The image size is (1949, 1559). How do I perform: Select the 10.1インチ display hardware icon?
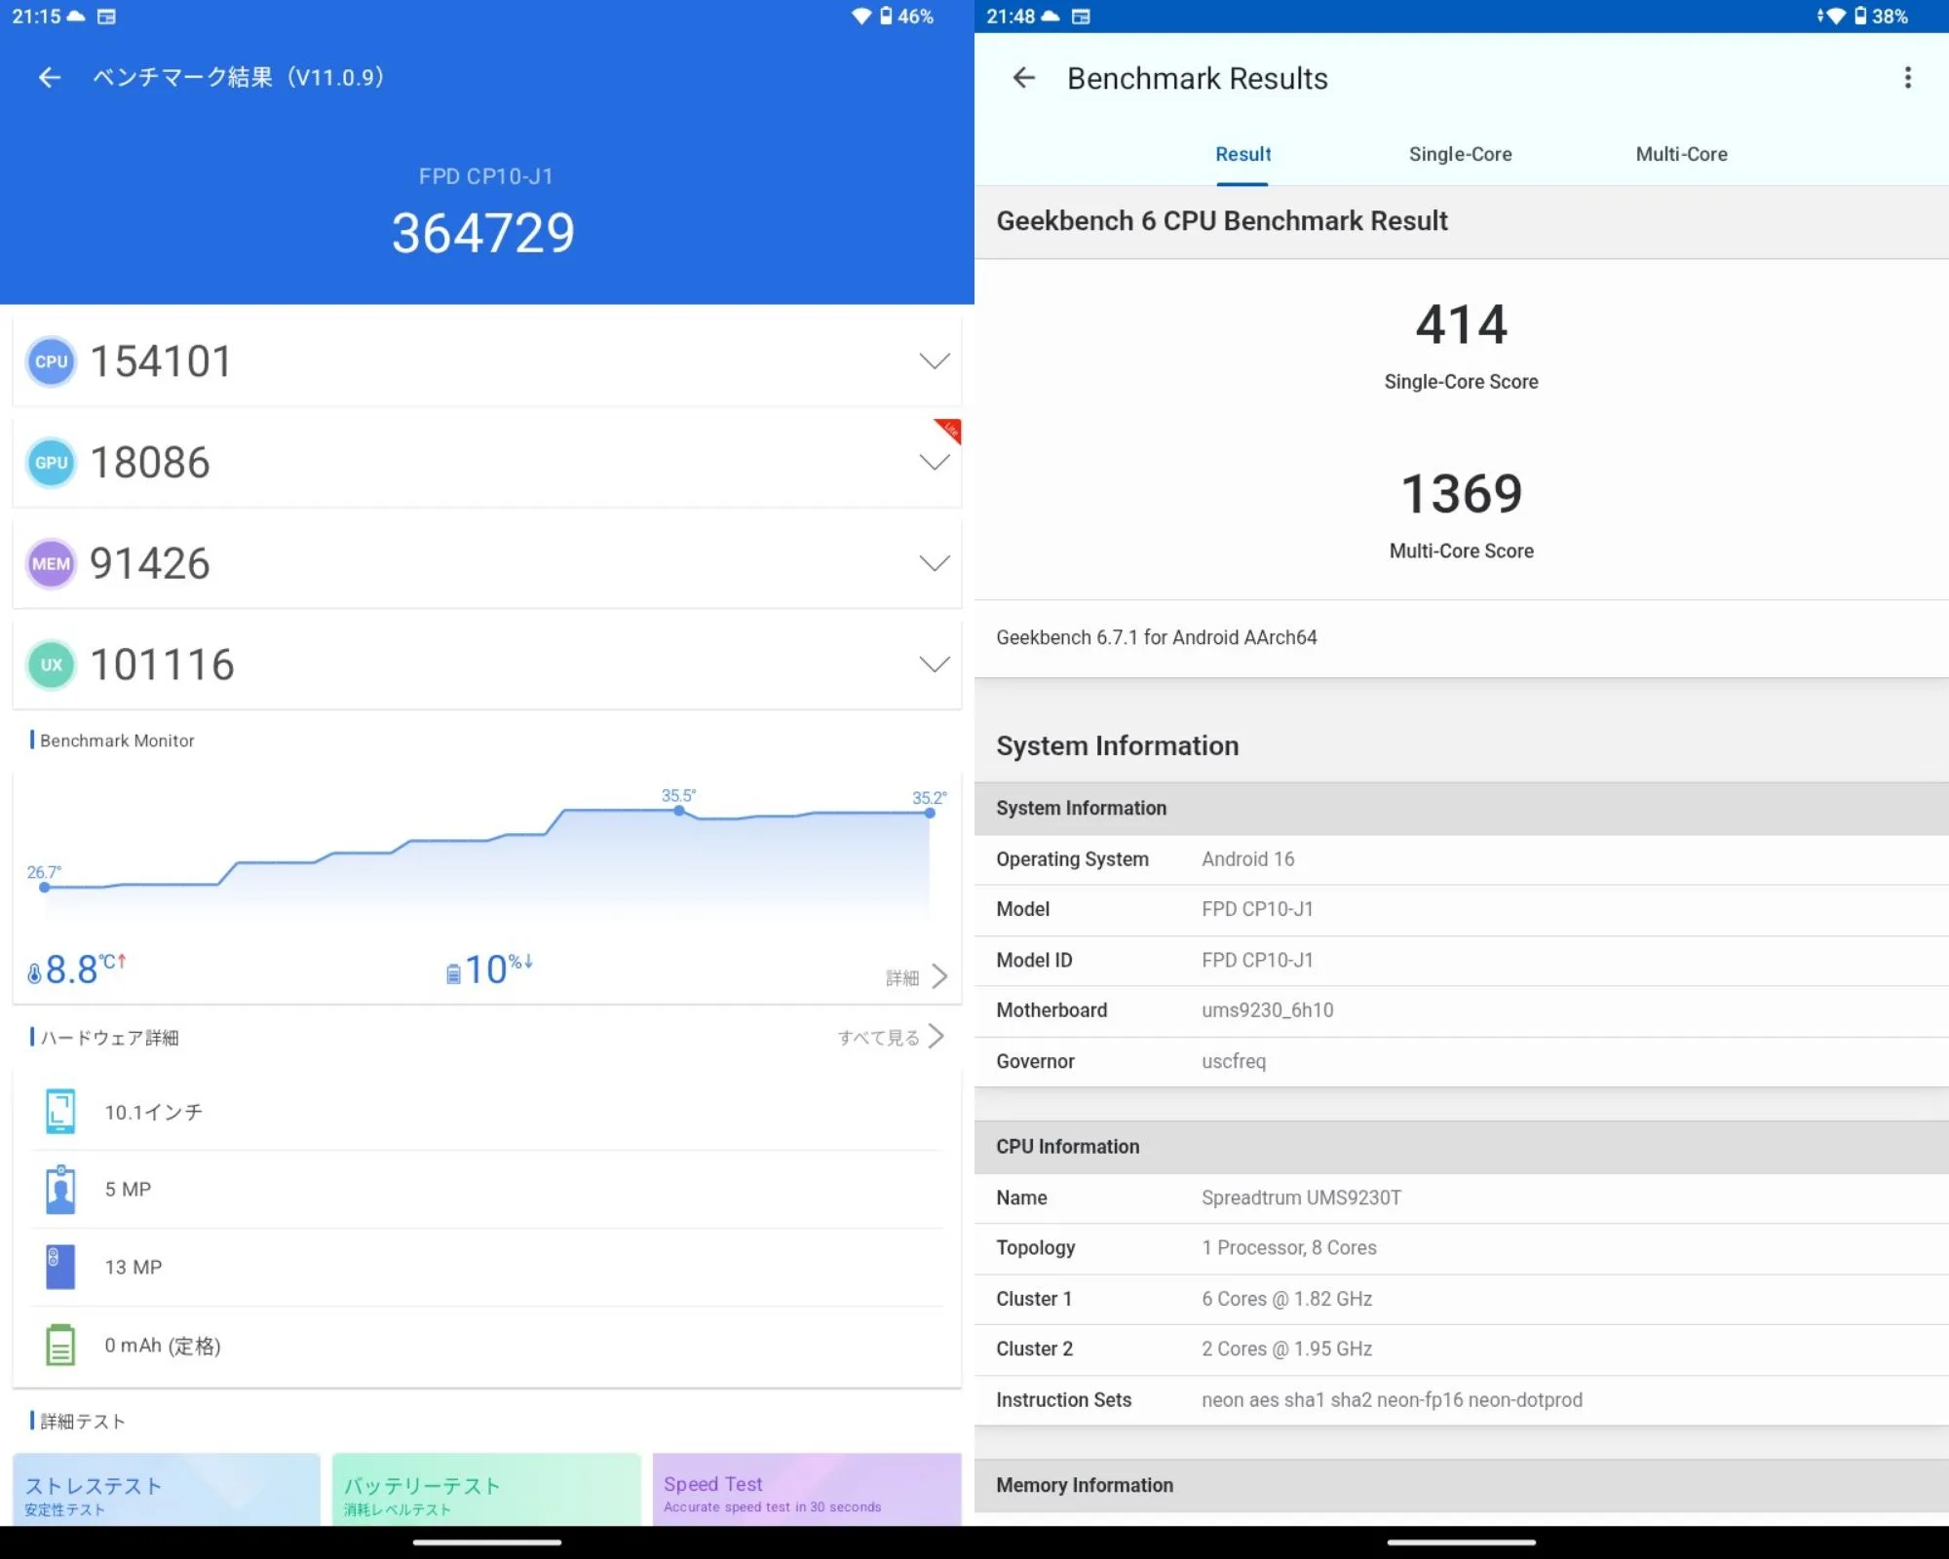point(60,1112)
